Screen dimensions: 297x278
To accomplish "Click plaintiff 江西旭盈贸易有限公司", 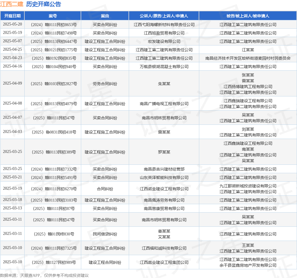I will [x=164, y=33].
